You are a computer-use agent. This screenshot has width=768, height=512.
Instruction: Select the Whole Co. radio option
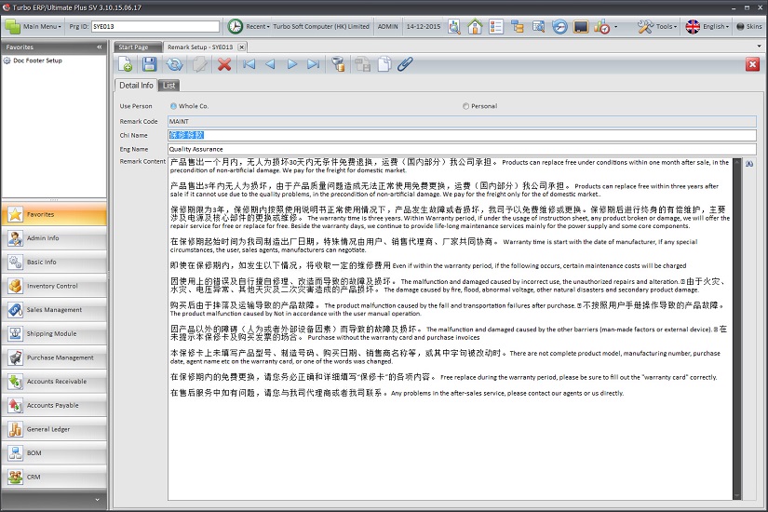click(173, 106)
